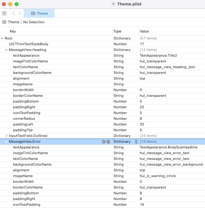Select the iconTextPadding value 16
The height and width of the screenshot is (208, 205).
point(142,204)
